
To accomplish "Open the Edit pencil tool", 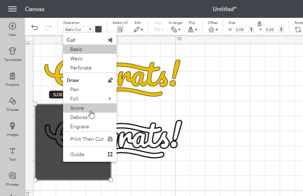I will click(137, 29).
